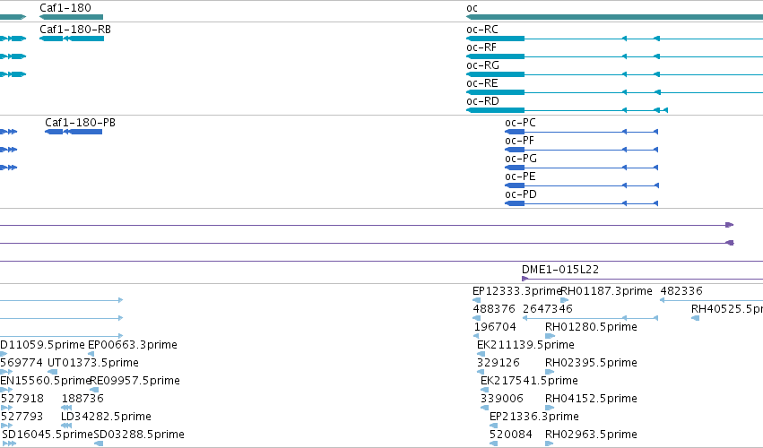The image size is (763, 448).
Task: Click the oc-RC transcript thick exon block
Action: 495,39
